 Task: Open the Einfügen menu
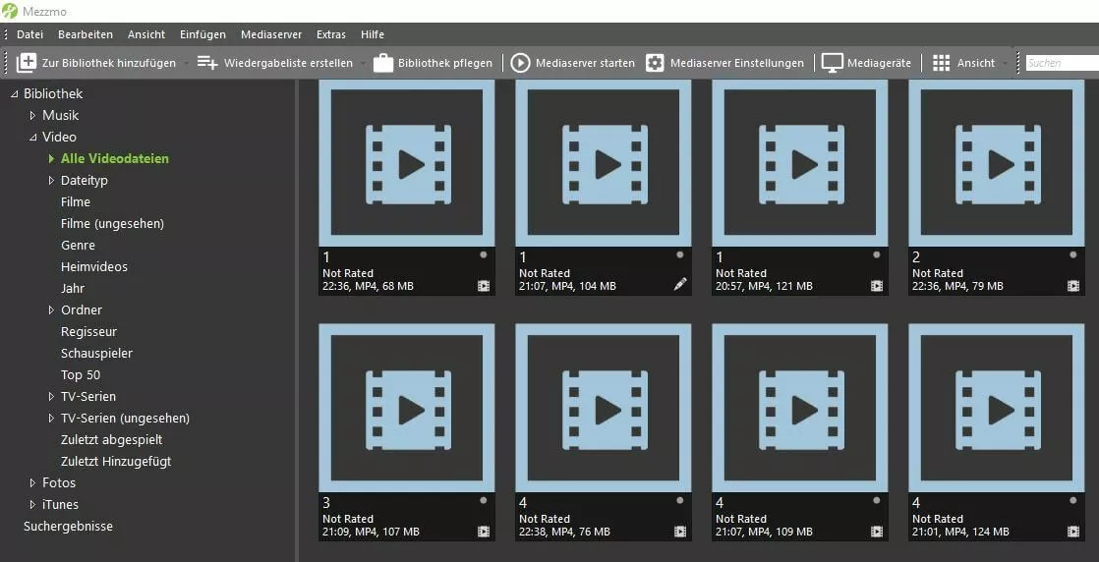202,34
